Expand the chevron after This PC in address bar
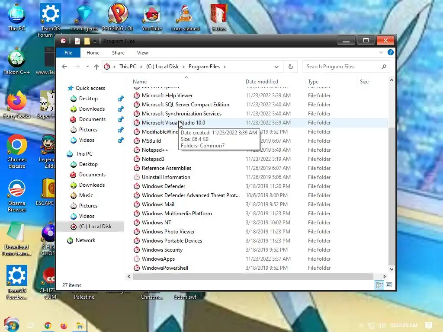 (x=141, y=67)
